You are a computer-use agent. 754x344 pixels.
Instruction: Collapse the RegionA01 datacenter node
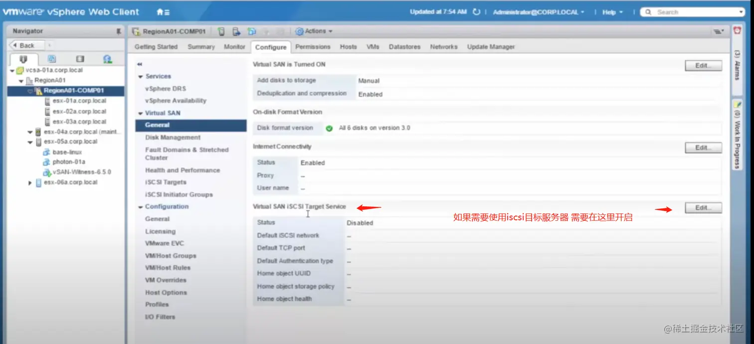pyautogui.click(x=21, y=81)
